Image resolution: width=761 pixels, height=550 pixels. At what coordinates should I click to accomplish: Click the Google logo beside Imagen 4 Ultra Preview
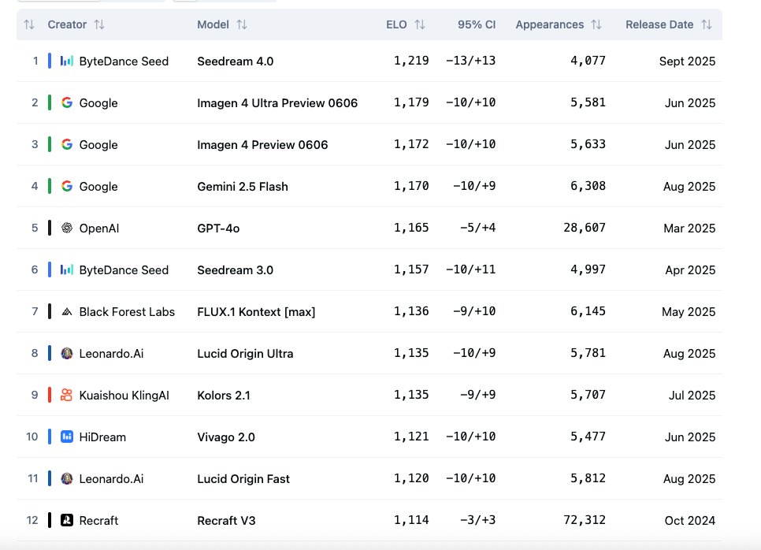point(67,102)
